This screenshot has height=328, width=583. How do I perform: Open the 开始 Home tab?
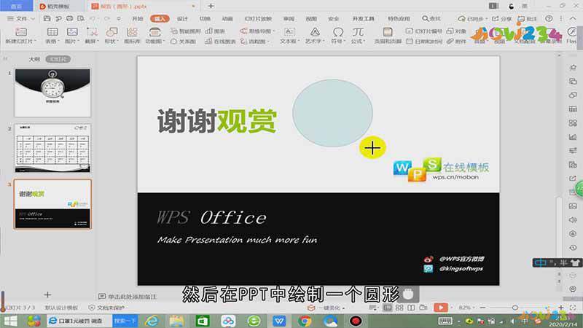tap(137, 18)
